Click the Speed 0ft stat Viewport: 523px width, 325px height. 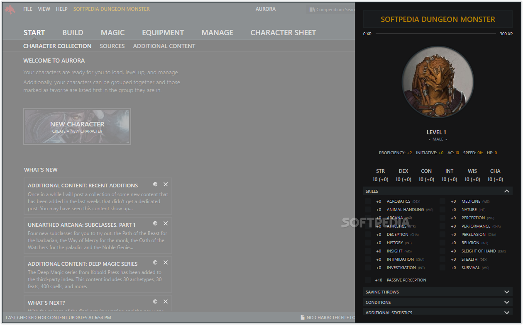pos(473,153)
